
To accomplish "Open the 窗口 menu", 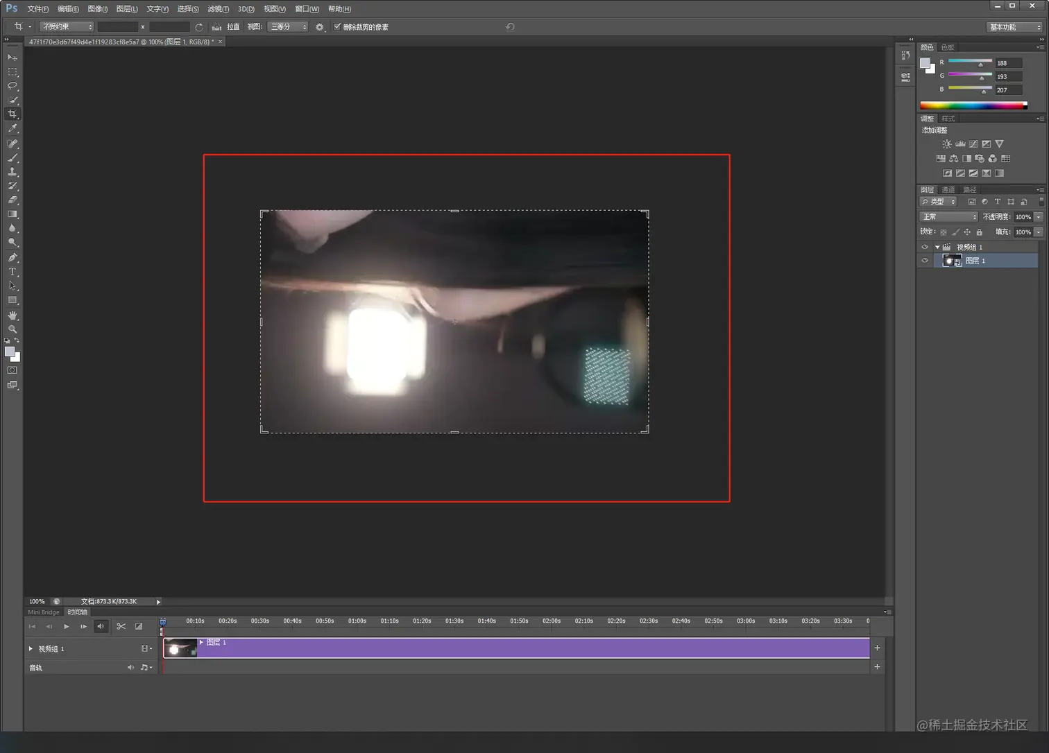I will (x=307, y=9).
